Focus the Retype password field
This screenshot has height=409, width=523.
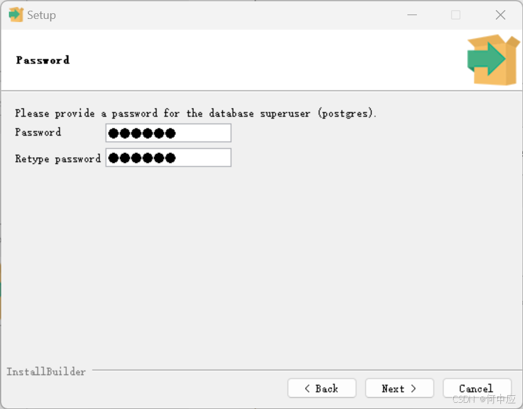pos(169,158)
